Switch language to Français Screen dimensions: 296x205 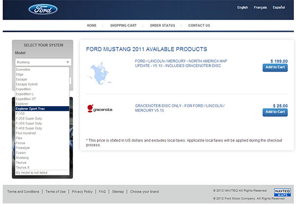click(x=260, y=7)
